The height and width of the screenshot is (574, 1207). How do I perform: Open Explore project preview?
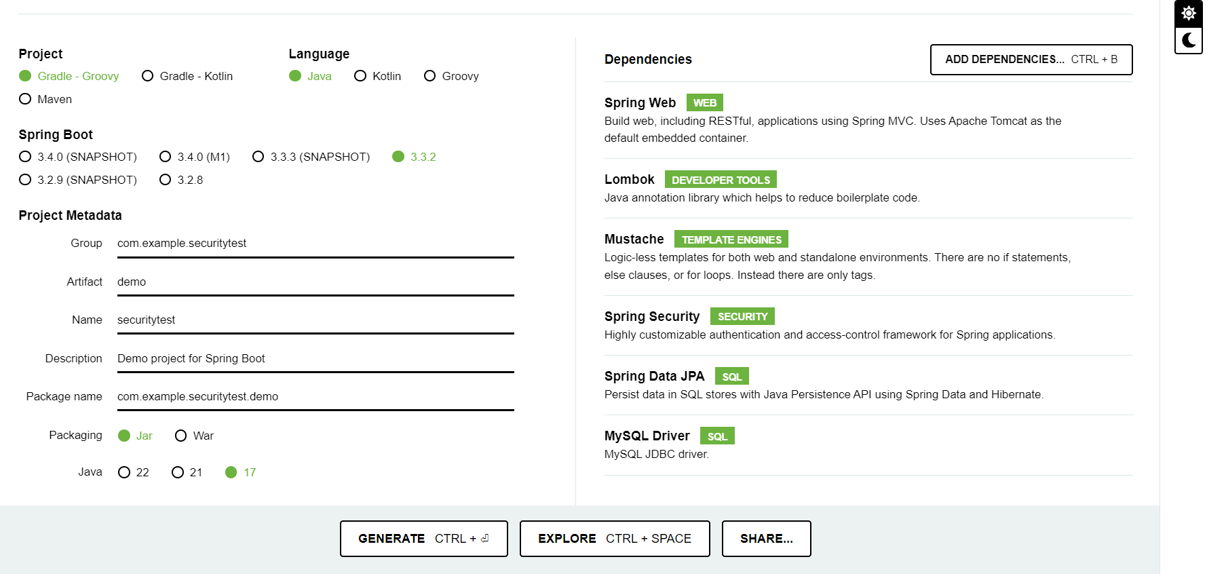pyautogui.click(x=615, y=539)
